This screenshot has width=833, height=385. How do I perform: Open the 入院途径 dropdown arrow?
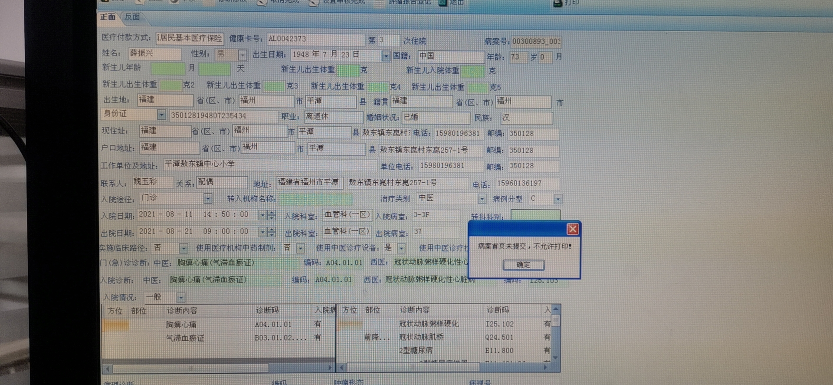208,199
